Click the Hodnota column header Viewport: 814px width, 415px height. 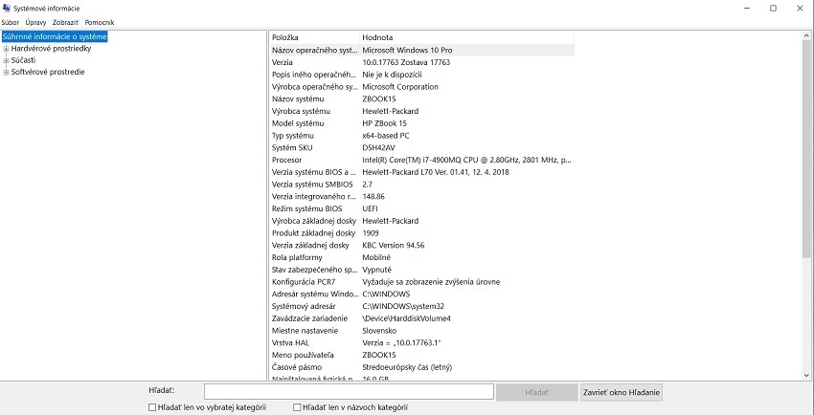(466, 36)
